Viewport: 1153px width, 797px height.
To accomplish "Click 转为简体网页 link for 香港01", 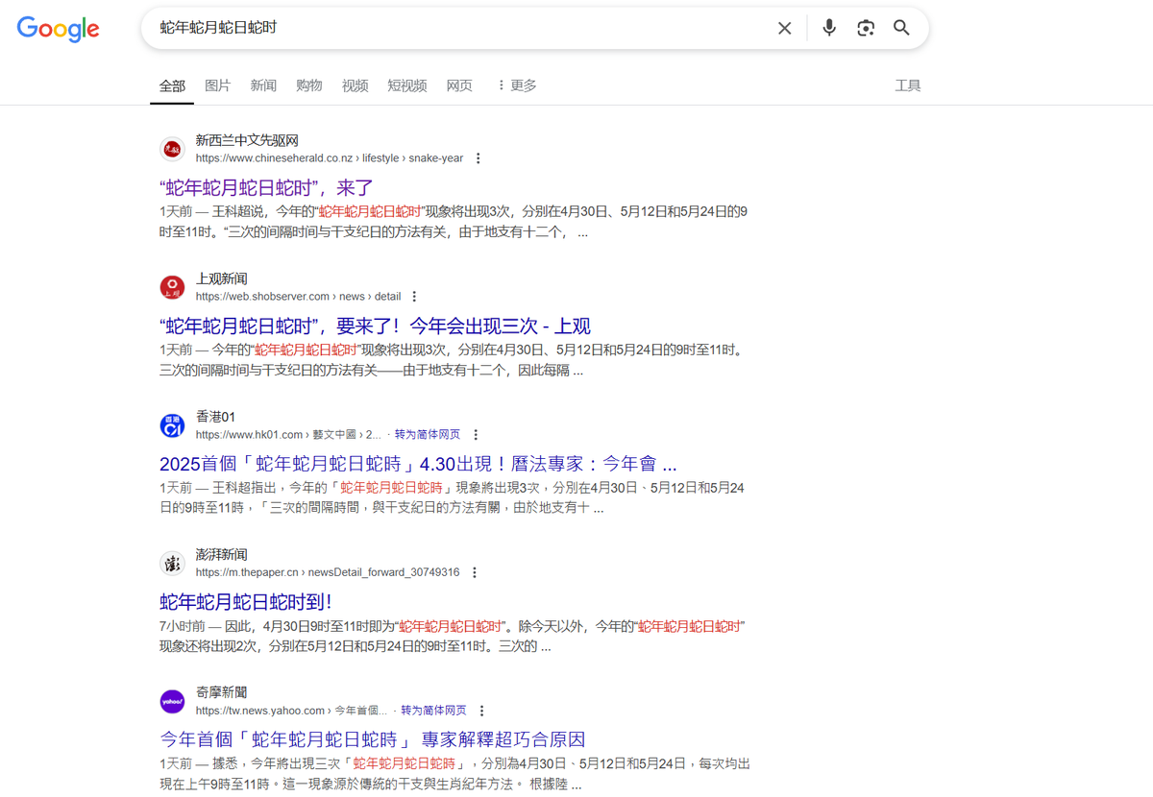I will click(428, 435).
